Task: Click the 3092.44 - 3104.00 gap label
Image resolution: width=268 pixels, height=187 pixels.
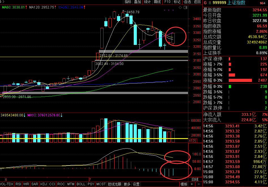Action: pos(109,64)
